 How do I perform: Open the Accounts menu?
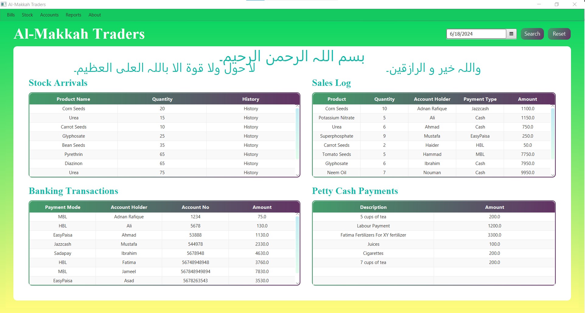pos(49,15)
